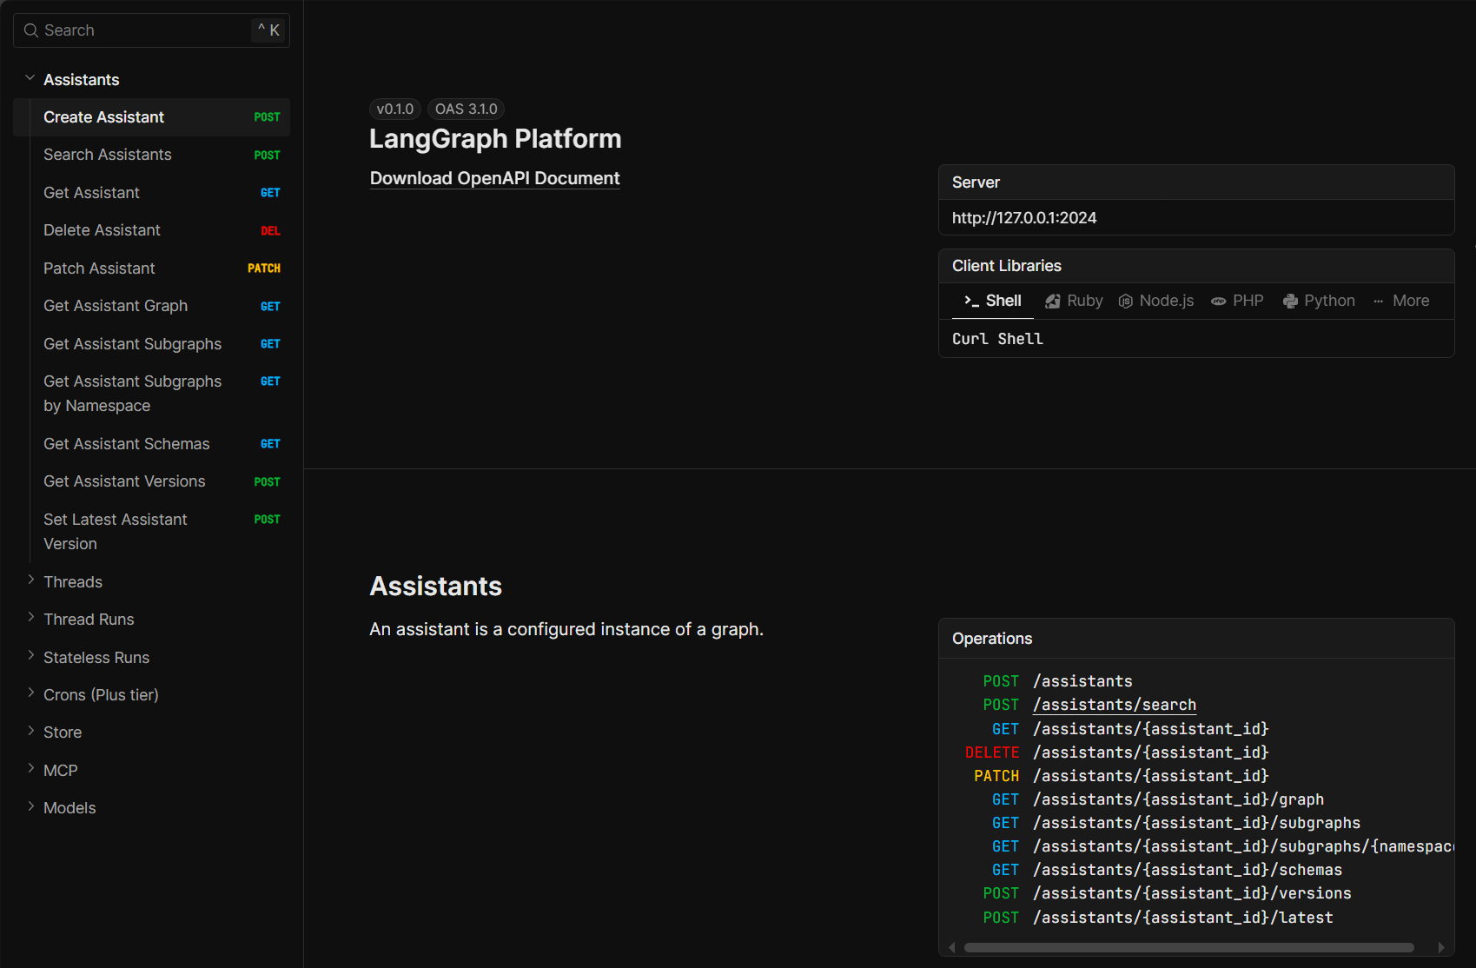Switch to the PHP client tab

click(x=1237, y=301)
